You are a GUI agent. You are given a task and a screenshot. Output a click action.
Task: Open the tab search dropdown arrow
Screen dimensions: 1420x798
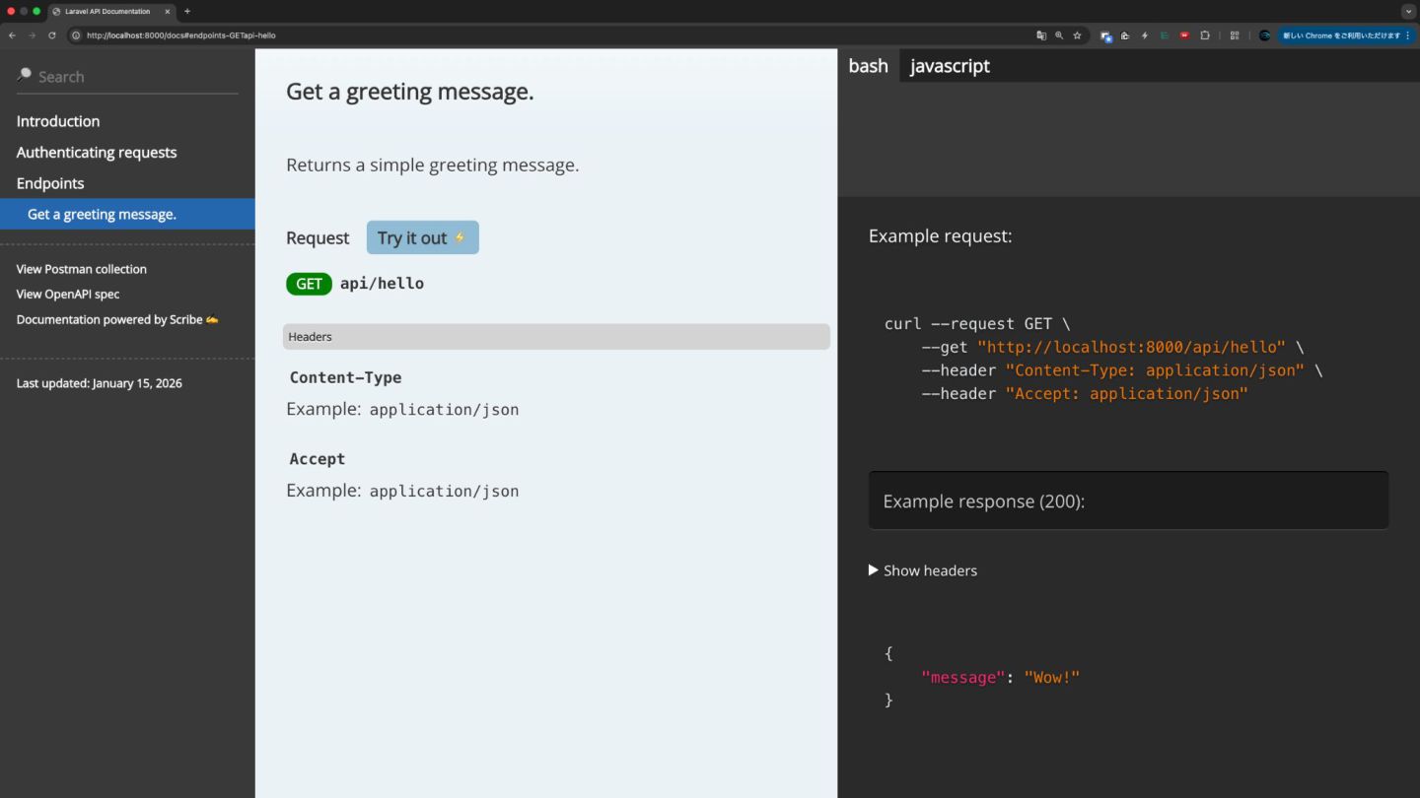(x=1407, y=11)
